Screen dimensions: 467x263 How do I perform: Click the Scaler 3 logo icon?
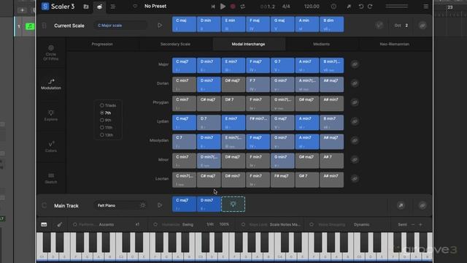[45, 7]
